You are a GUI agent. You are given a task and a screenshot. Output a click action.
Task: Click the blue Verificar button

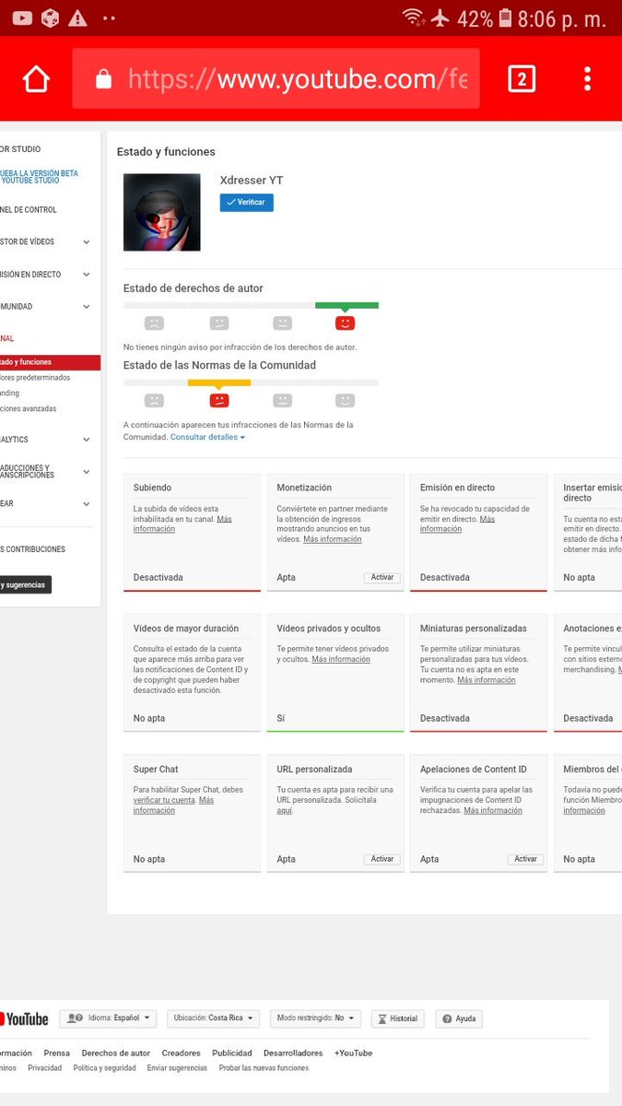[246, 202]
